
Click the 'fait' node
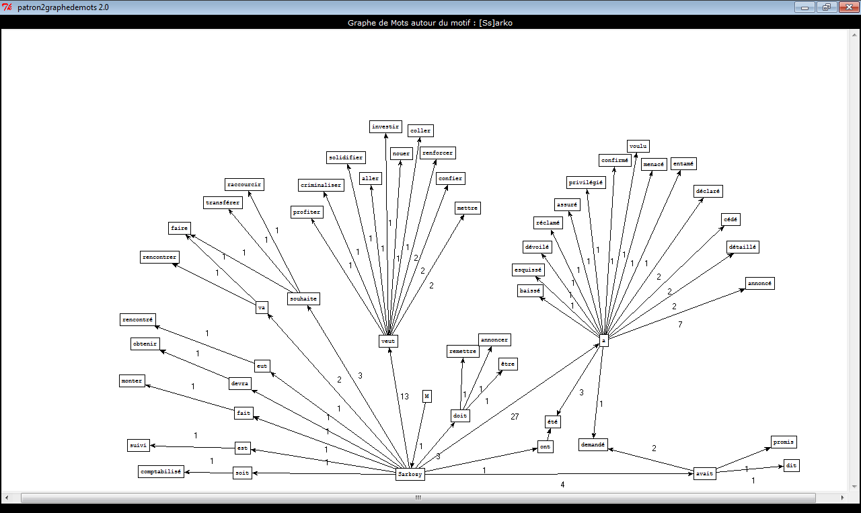point(244,413)
